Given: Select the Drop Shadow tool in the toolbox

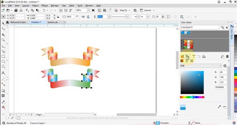Looking at the screenshot, I should (x=3, y=91).
